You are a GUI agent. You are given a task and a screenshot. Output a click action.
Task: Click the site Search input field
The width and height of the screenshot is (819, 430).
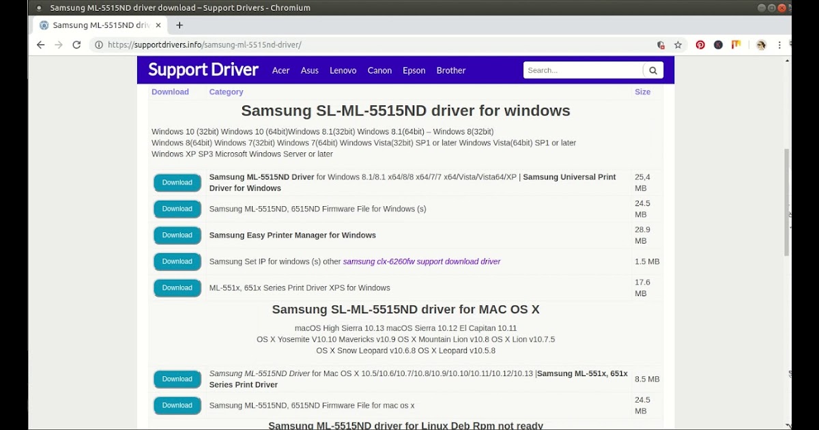pos(584,70)
